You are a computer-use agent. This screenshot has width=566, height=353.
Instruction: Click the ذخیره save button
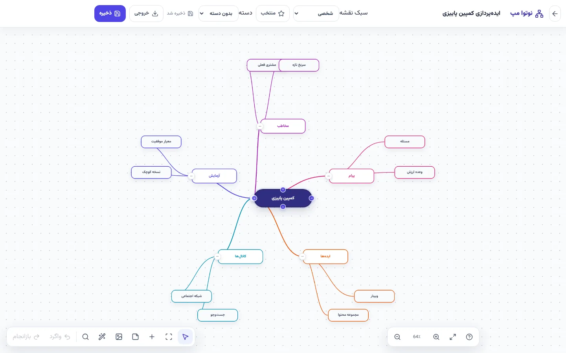[110, 13]
